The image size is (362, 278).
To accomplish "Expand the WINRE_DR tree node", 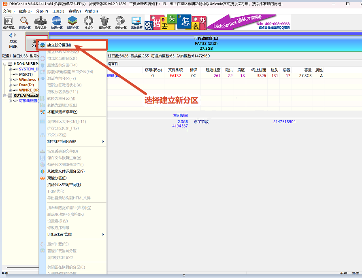I will pos(10,90).
